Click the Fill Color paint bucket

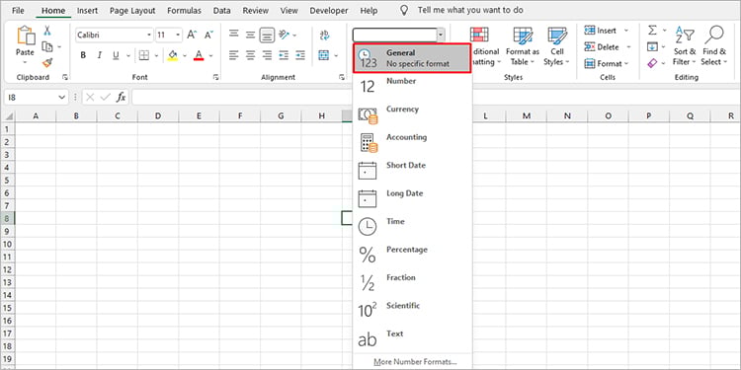[173, 55]
